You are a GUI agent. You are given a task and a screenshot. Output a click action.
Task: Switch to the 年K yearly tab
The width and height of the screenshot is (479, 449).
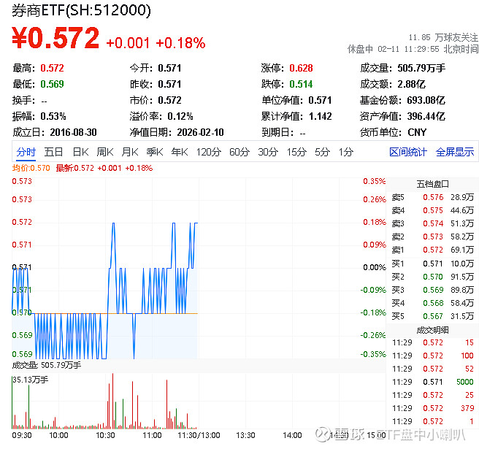click(180, 152)
